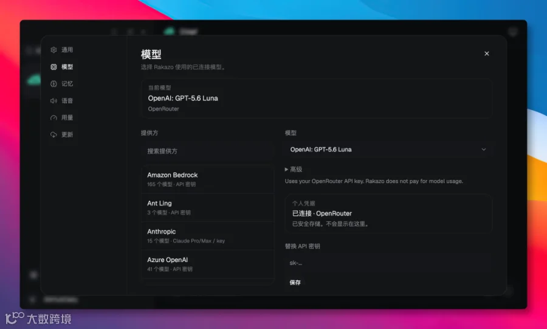The image size is (547, 329).
Task: Click the 保存 save button
Action: [295, 283]
